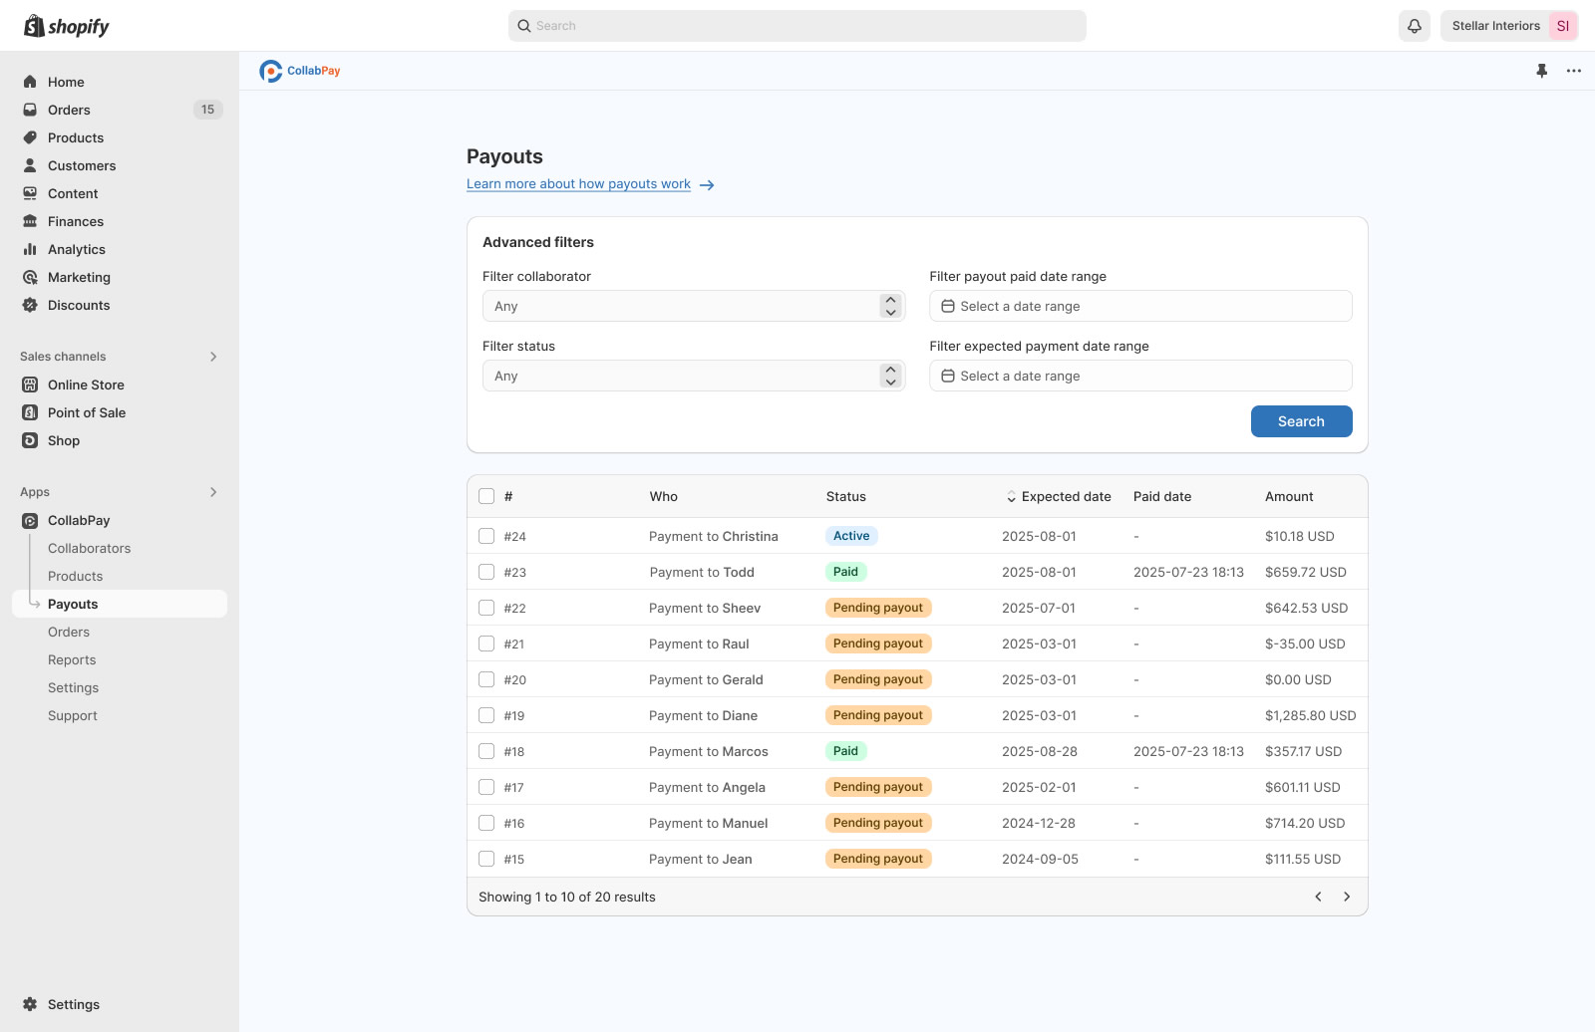Click the blue Search button
The height and width of the screenshot is (1032, 1595).
coord(1301,421)
